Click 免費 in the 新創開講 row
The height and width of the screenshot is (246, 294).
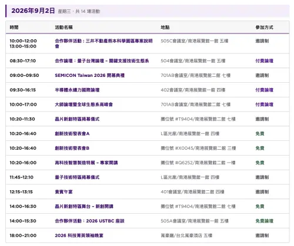point(260,206)
